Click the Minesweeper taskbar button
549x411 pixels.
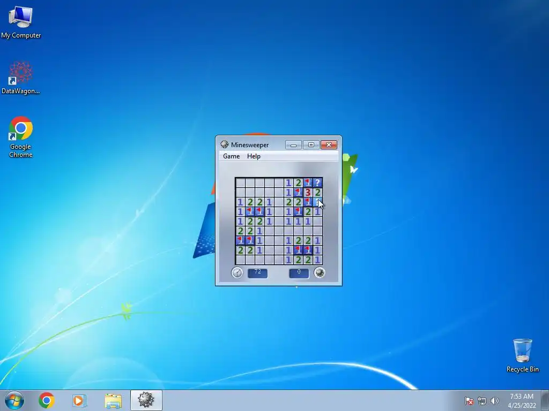(146, 400)
